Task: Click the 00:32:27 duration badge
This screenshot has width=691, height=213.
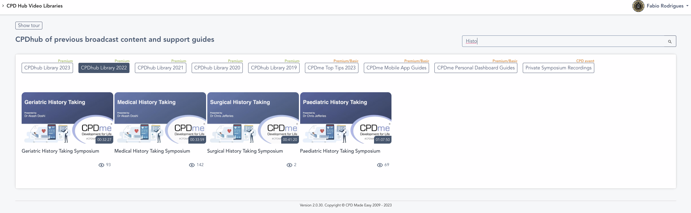Action: click(x=104, y=140)
